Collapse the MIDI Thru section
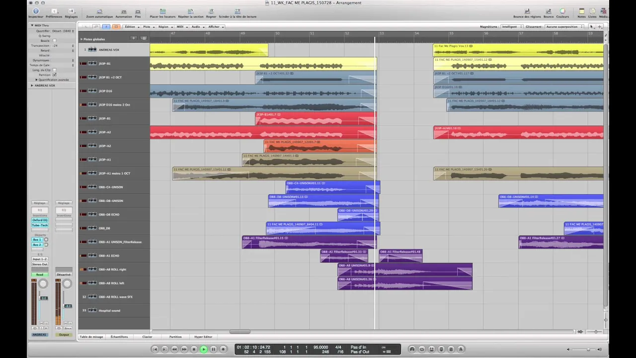Screen dimensions: 636x358 tap(32, 25)
